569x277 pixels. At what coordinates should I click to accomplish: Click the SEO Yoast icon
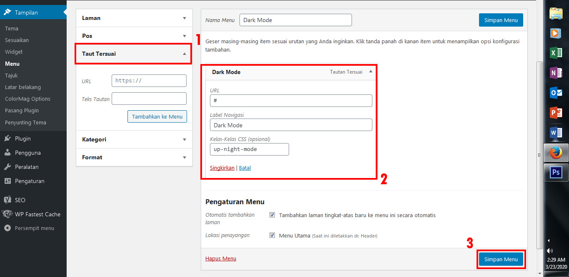pyautogui.click(x=7, y=200)
